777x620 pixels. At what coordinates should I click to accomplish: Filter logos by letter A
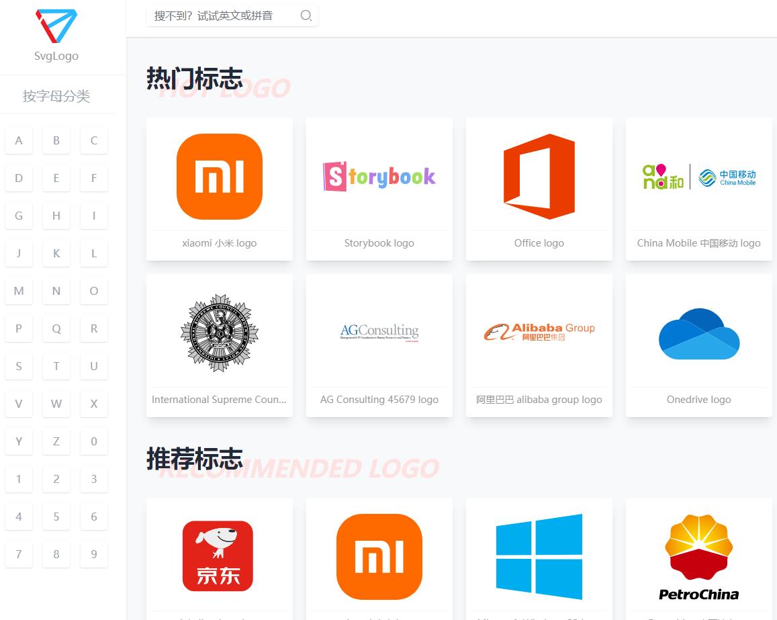point(19,140)
